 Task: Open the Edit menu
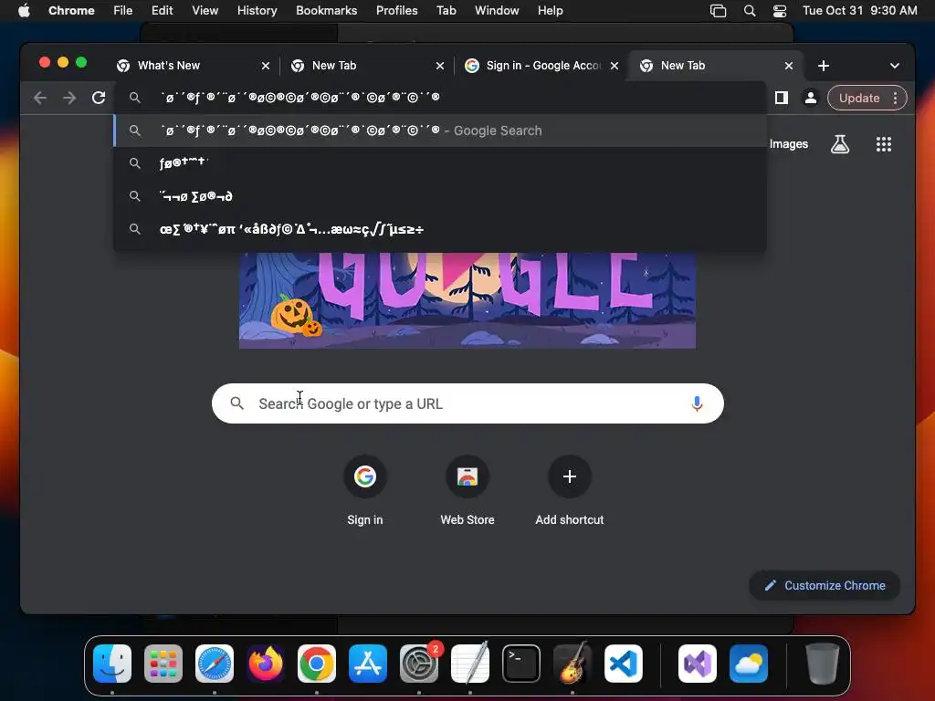(x=162, y=11)
